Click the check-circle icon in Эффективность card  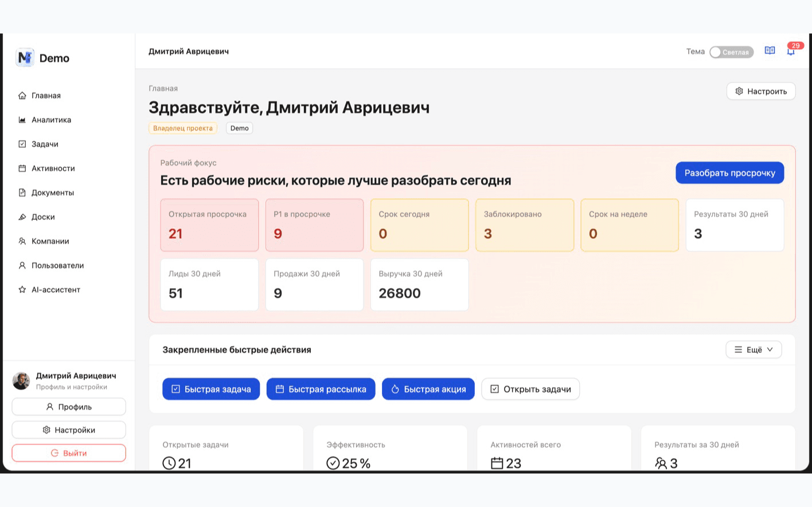coord(333,463)
